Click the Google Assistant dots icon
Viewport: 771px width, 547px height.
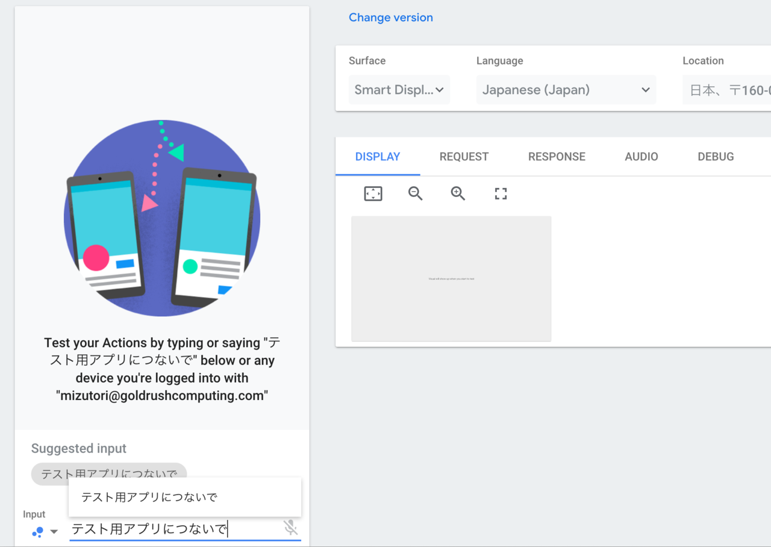tap(37, 531)
